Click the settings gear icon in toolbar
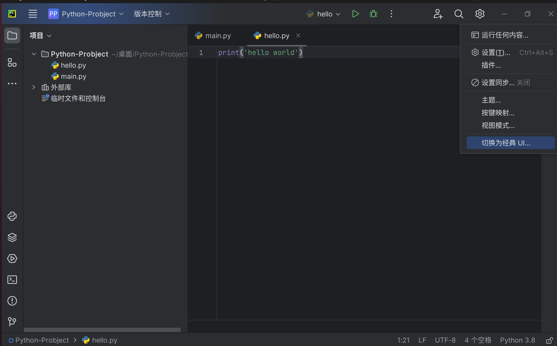 point(480,14)
